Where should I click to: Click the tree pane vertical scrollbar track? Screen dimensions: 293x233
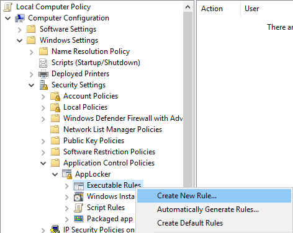(187, 99)
